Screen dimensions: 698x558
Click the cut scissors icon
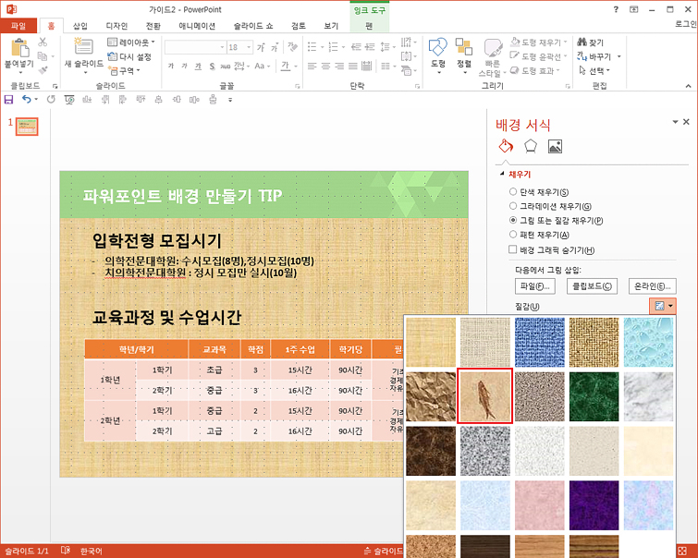(x=43, y=42)
